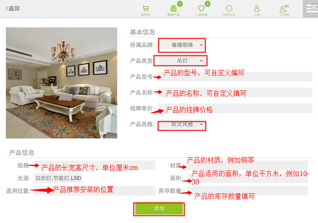Click the 王程程 speaker user icon

point(284,8)
